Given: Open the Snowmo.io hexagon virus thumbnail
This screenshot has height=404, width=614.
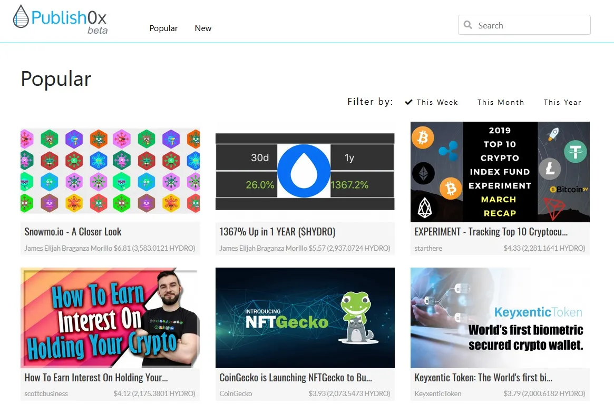Looking at the screenshot, I should coord(110,172).
